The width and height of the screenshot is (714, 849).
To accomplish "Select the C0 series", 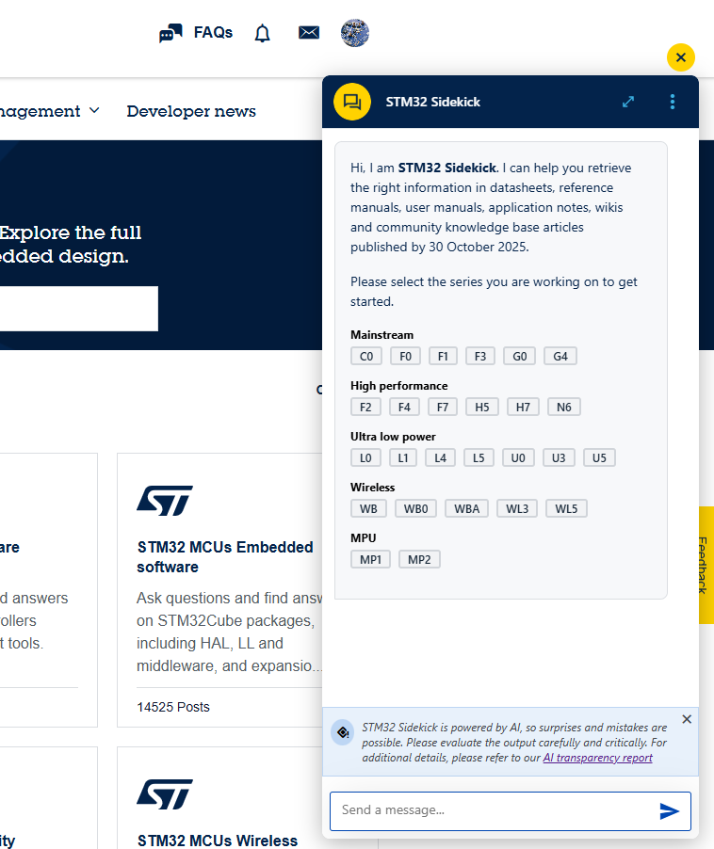I will (x=366, y=357).
